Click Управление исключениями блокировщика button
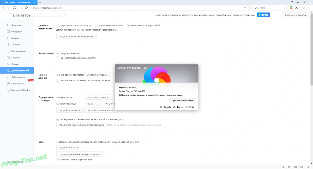This screenshot has height=169, width=313. coord(81,125)
